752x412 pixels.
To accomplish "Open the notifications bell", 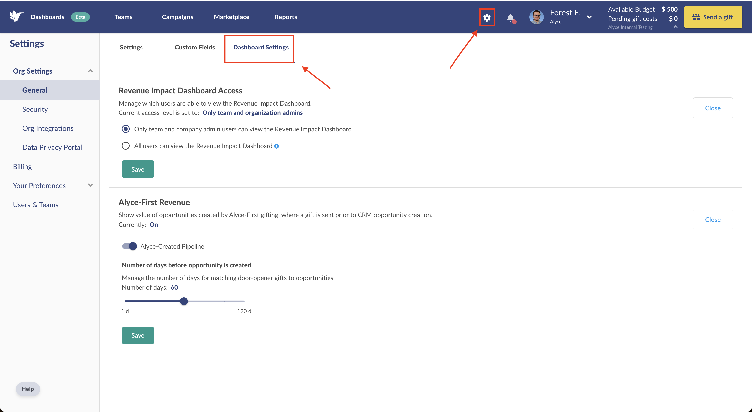I will tap(511, 18).
